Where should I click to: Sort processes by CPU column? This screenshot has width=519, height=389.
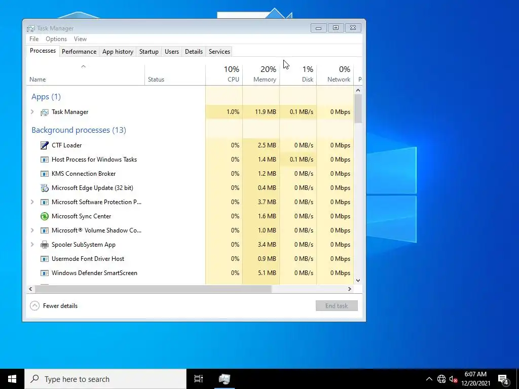(224, 75)
